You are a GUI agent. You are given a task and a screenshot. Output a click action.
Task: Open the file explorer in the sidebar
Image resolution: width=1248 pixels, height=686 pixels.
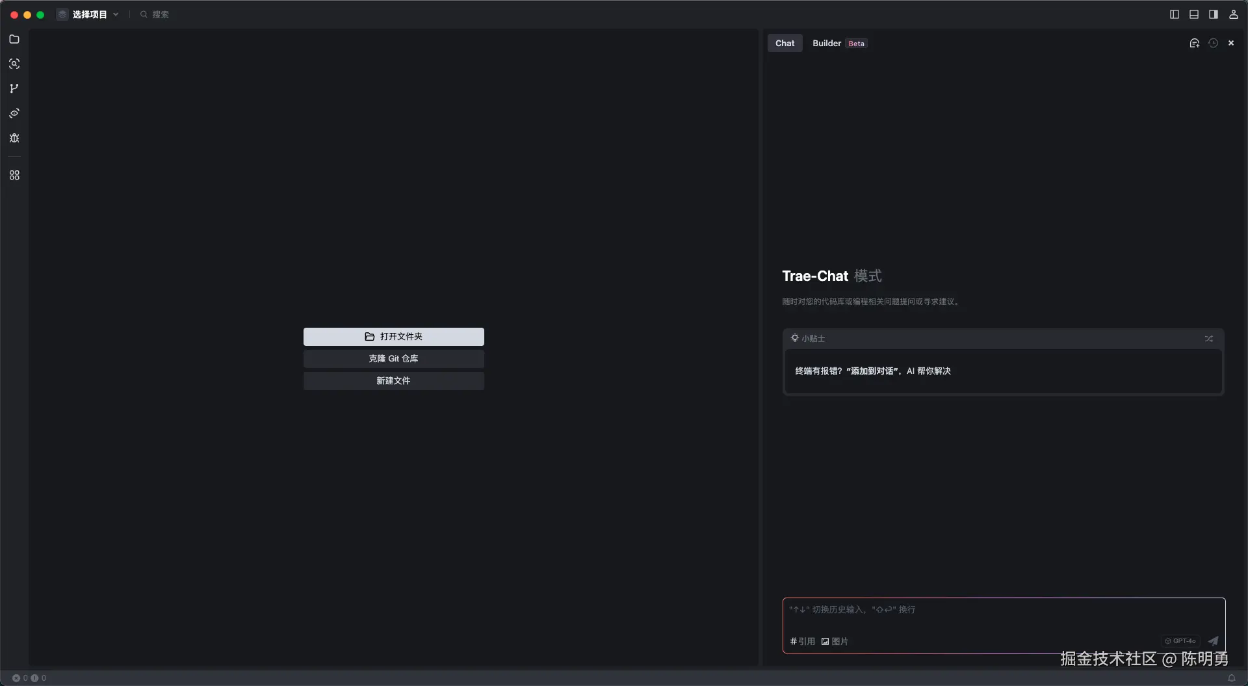(x=14, y=40)
